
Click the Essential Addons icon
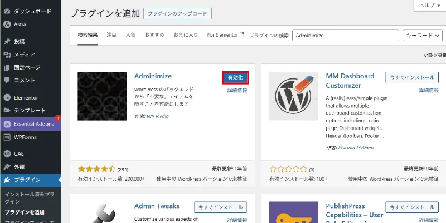pyautogui.click(x=7, y=124)
